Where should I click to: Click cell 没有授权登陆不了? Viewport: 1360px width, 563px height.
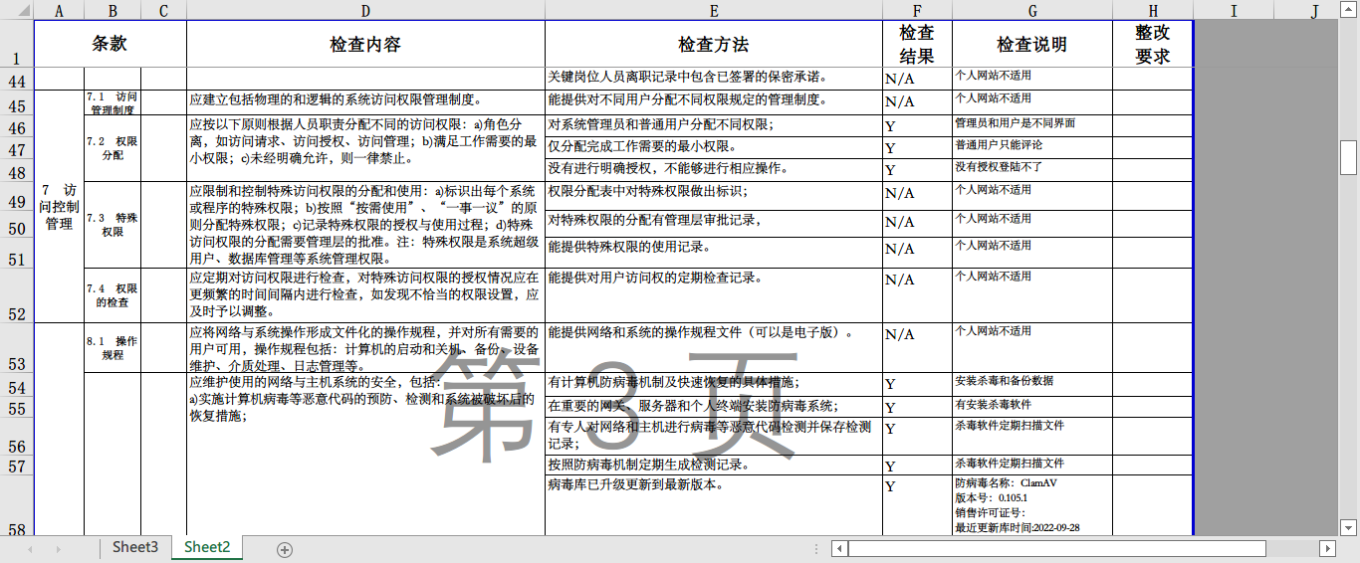tap(1032, 170)
